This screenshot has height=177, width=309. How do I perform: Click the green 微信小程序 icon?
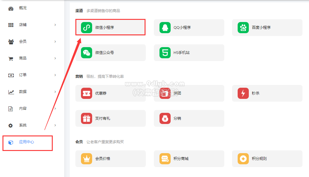(x=87, y=27)
